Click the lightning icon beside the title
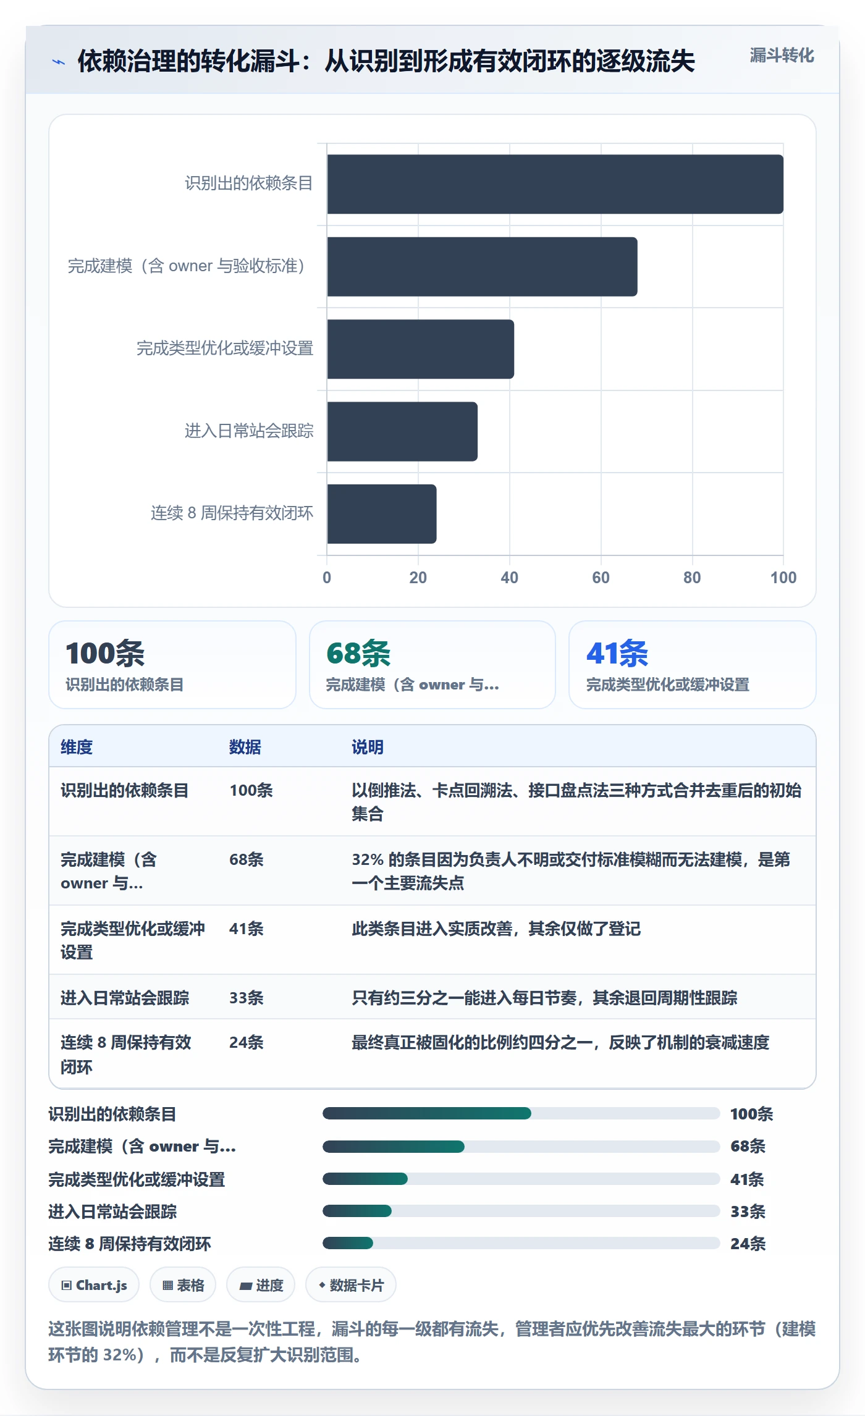The height and width of the screenshot is (1416, 865). tap(59, 62)
